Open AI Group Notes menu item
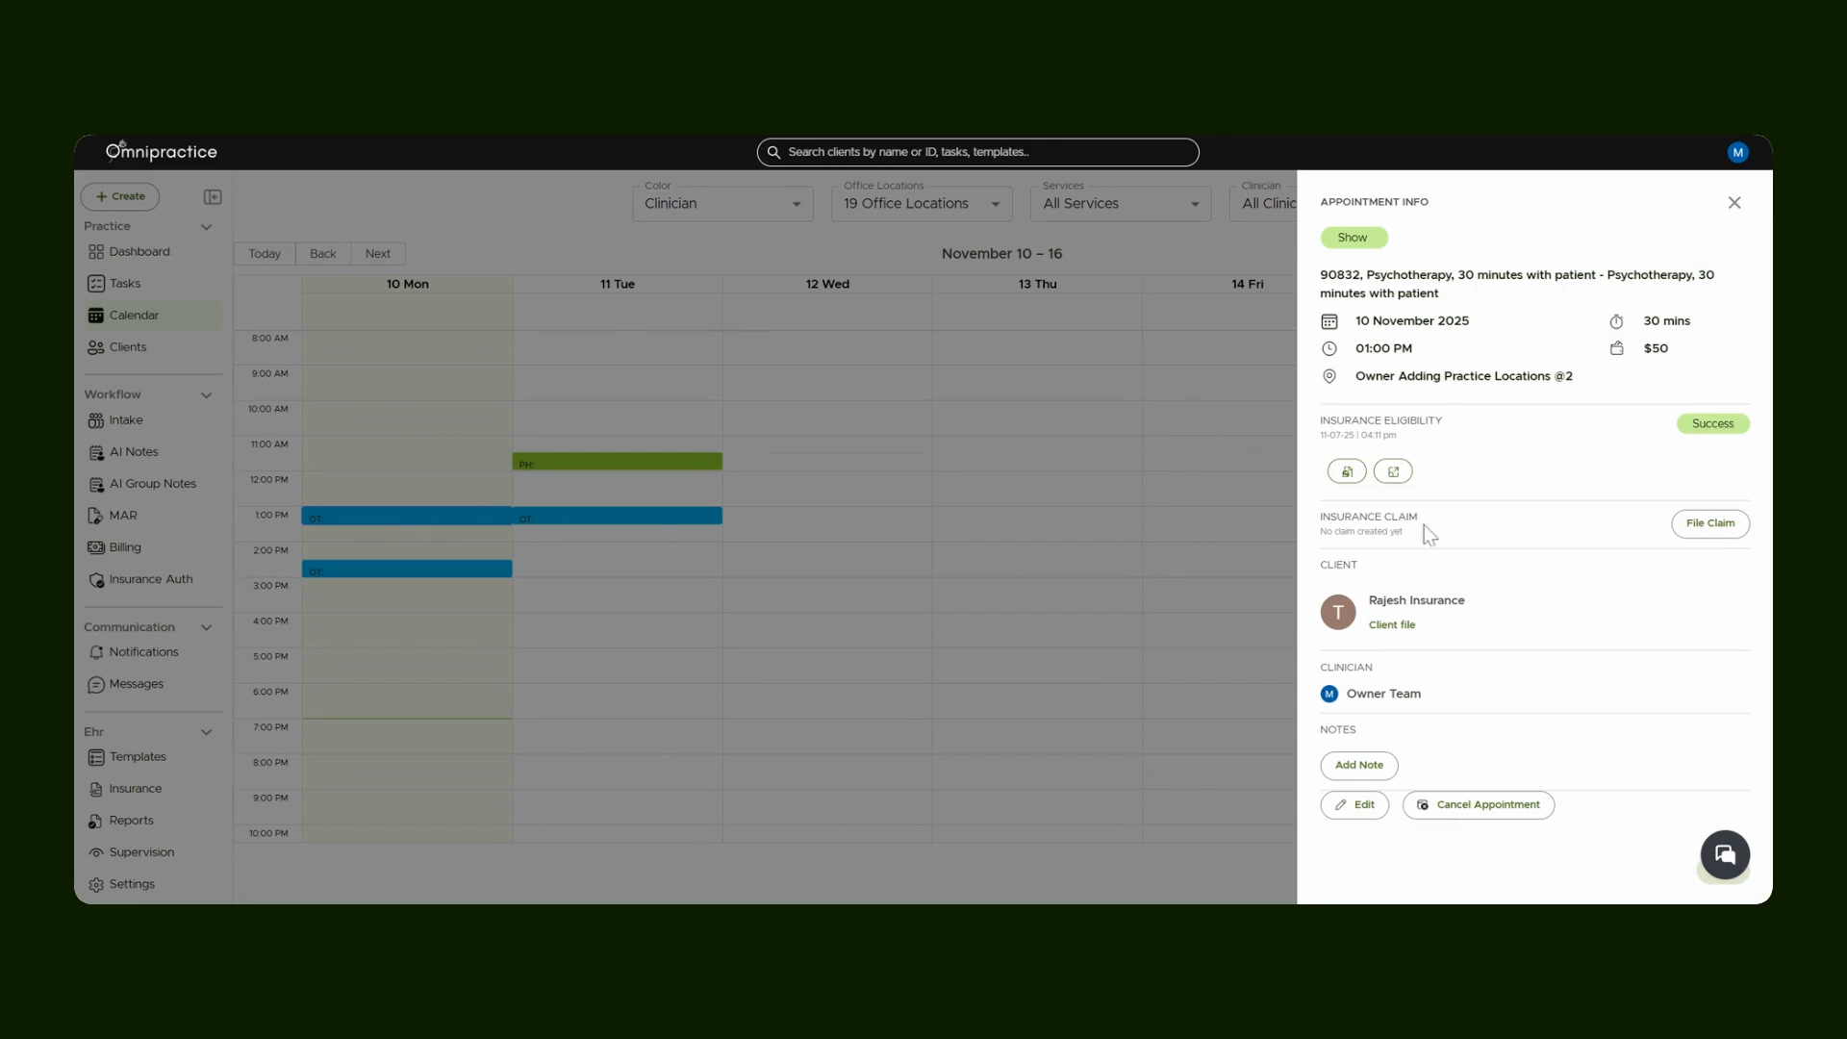 pyautogui.click(x=152, y=484)
